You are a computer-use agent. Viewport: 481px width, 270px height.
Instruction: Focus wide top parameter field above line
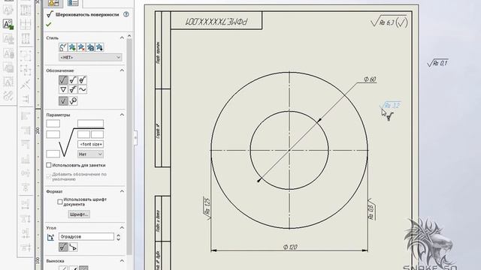[90, 123]
